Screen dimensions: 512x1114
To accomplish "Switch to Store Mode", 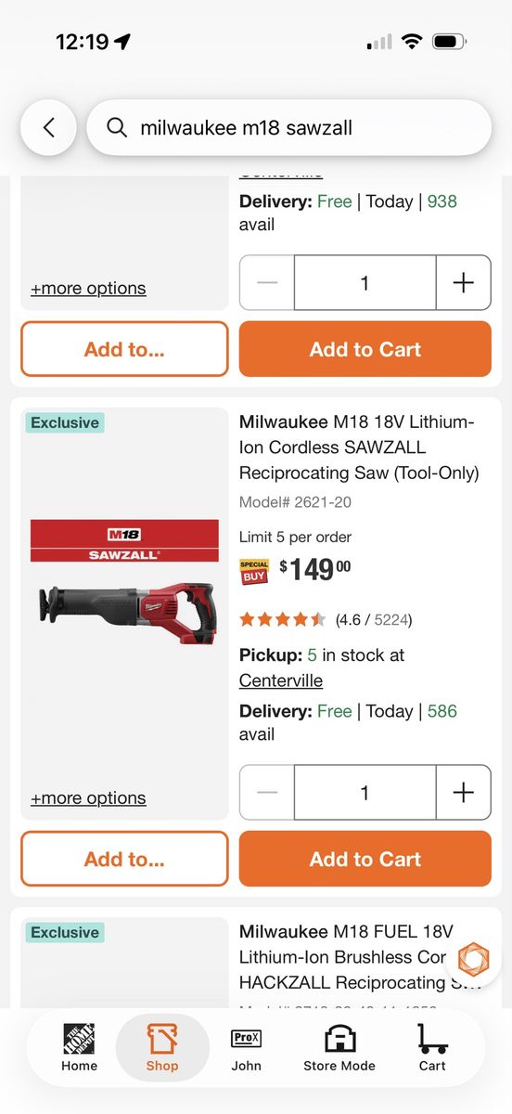I will point(339,1047).
